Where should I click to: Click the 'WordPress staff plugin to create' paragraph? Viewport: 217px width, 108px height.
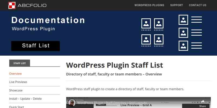[125, 89]
